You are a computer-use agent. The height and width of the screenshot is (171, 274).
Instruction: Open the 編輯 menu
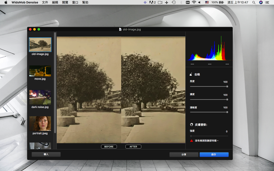pyautogui.click(x=55, y=2)
